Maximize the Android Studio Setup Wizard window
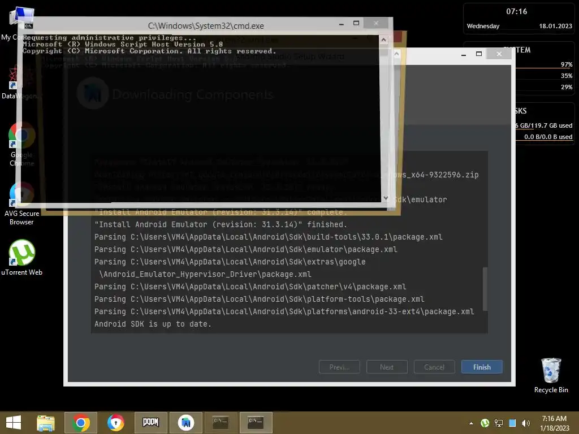Screen dimensions: 579x434 [479, 54]
